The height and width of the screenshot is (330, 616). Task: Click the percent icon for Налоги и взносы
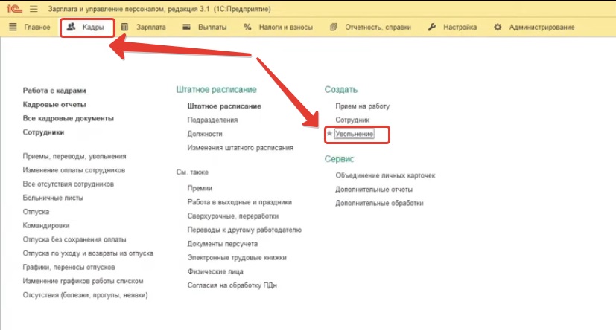pos(247,27)
